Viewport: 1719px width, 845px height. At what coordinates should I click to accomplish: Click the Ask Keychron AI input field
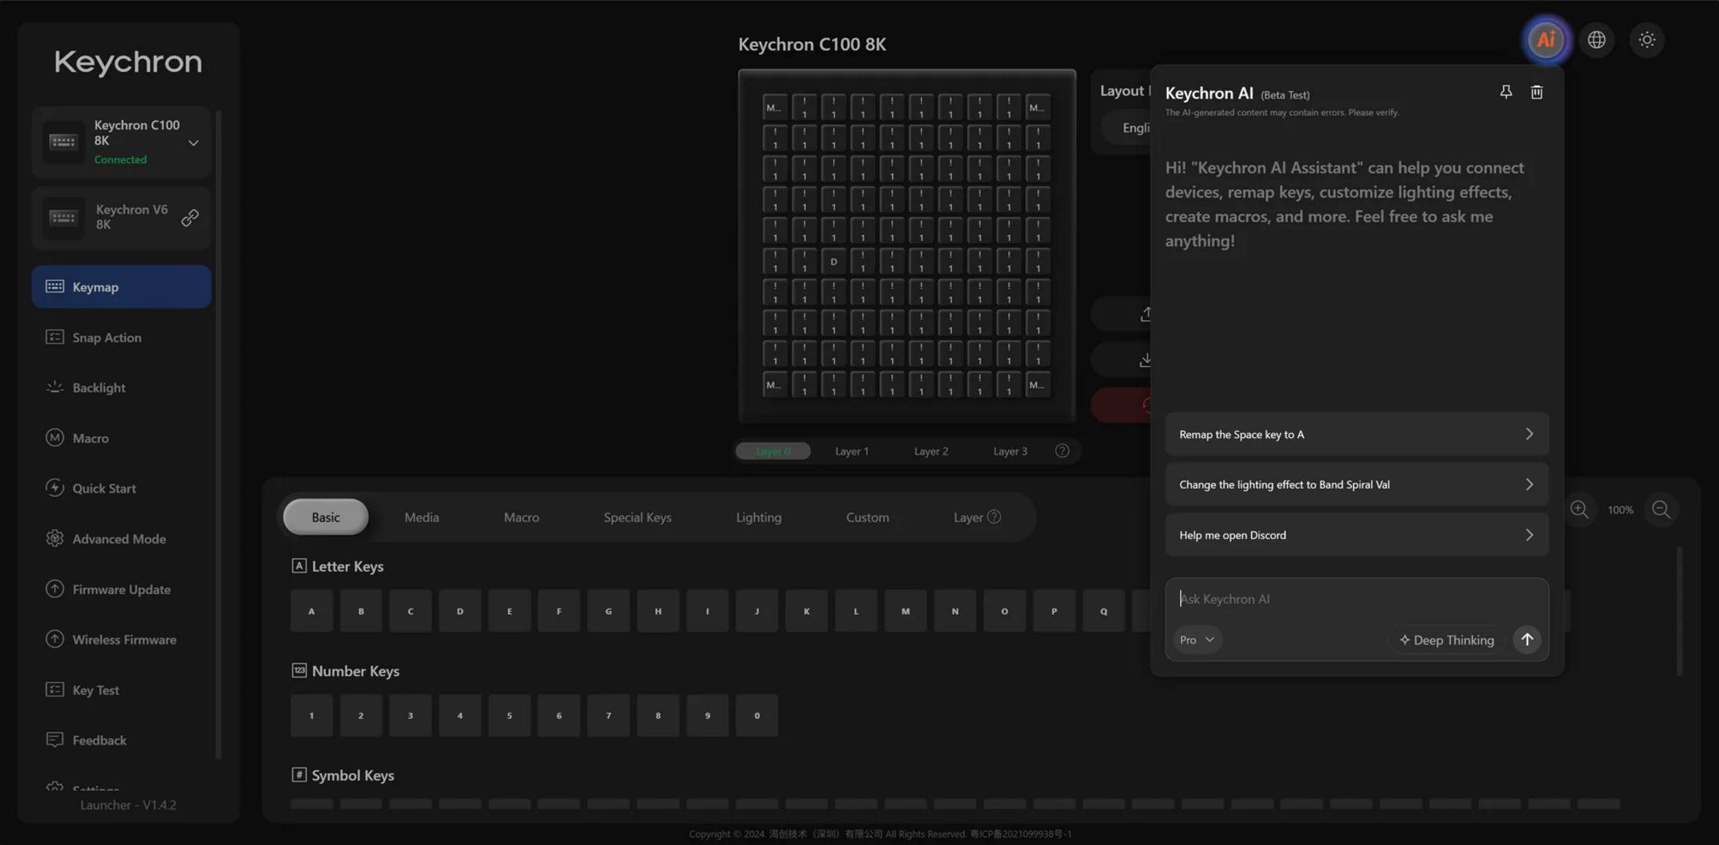(1356, 599)
